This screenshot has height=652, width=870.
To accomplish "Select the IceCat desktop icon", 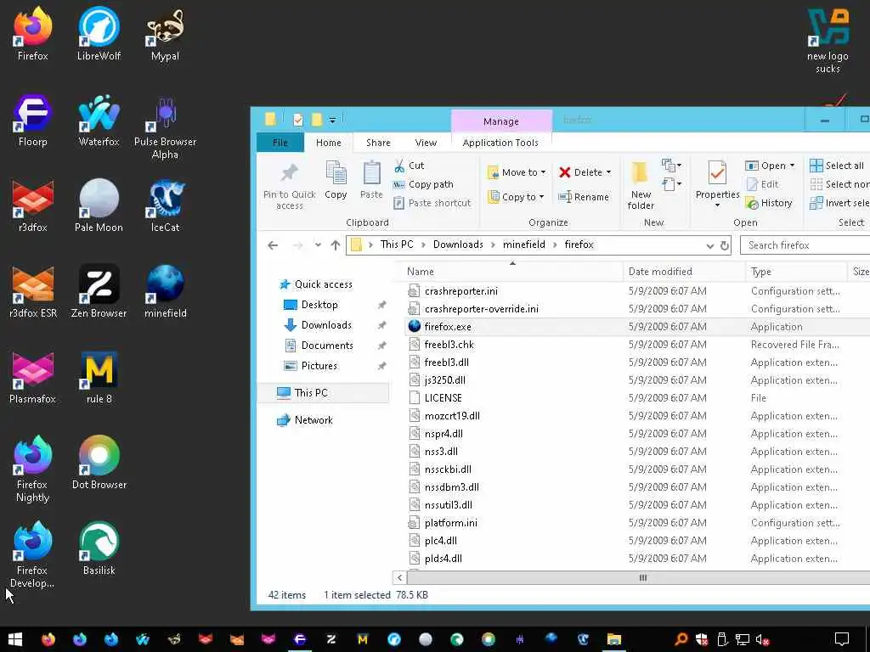I will (x=165, y=205).
